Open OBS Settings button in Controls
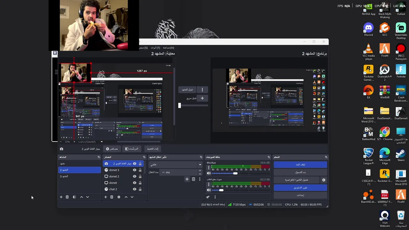Screen dimensions: 409x230 (300, 195)
